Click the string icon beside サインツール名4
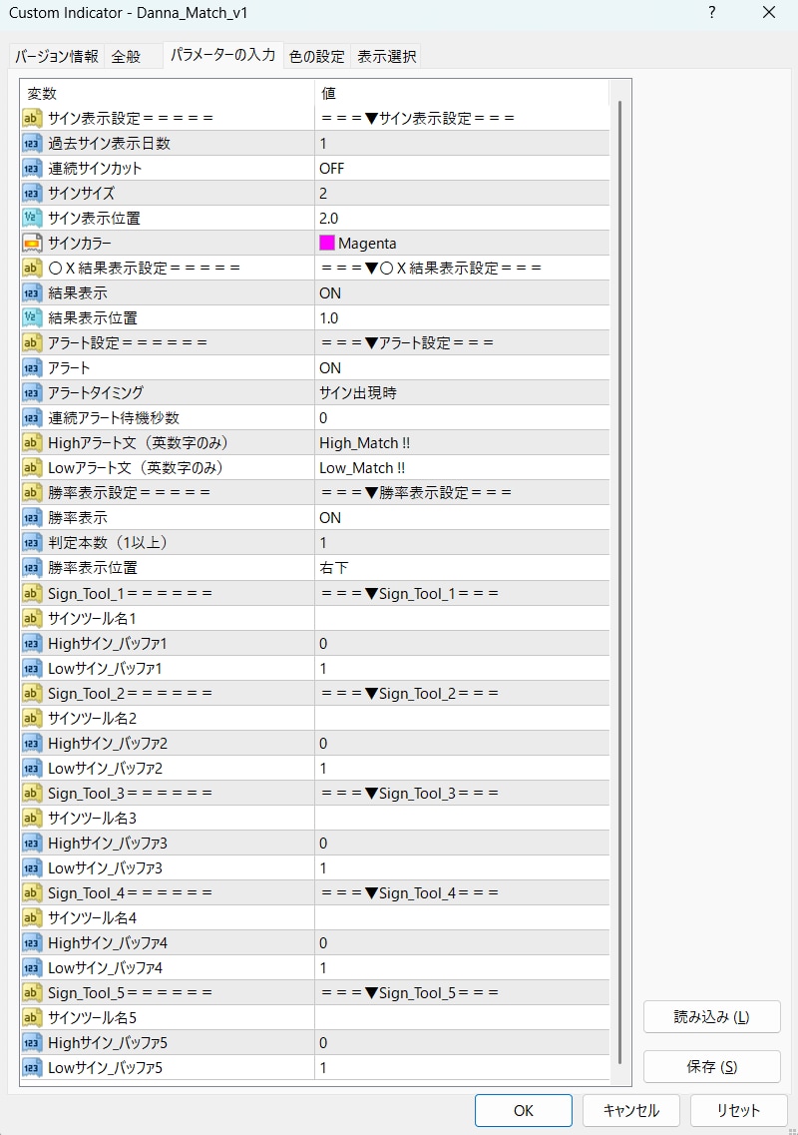 click(x=31, y=917)
